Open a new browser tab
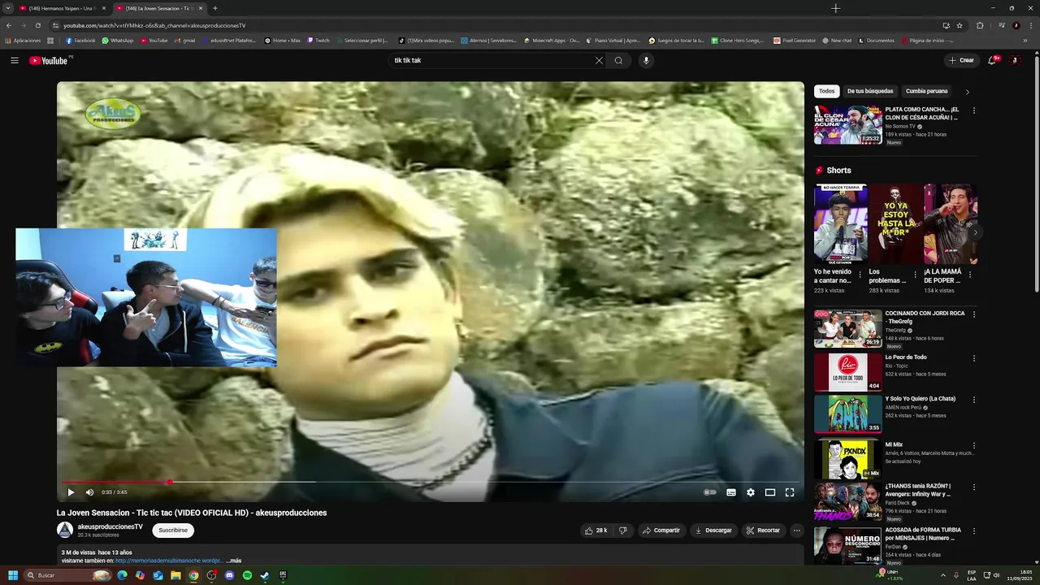This screenshot has height=585, width=1040. pos(214,8)
